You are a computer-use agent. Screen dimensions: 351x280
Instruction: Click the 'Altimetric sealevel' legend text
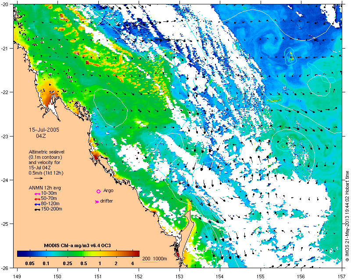click(47, 152)
